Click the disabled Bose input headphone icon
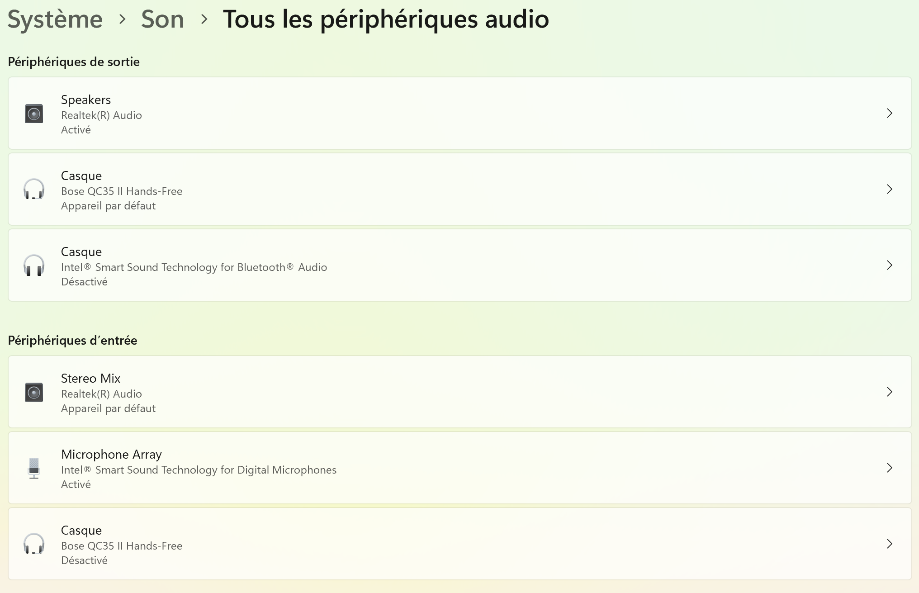 [x=34, y=544]
